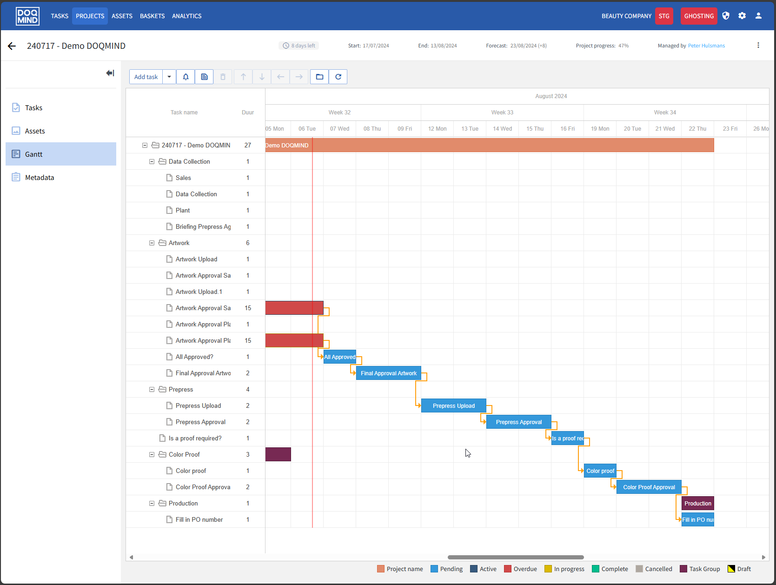Image resolution: width=776 pixels, height=585 pixels.
Task: Click the Overdue red legend swatch
Action: tap(508, 569)
